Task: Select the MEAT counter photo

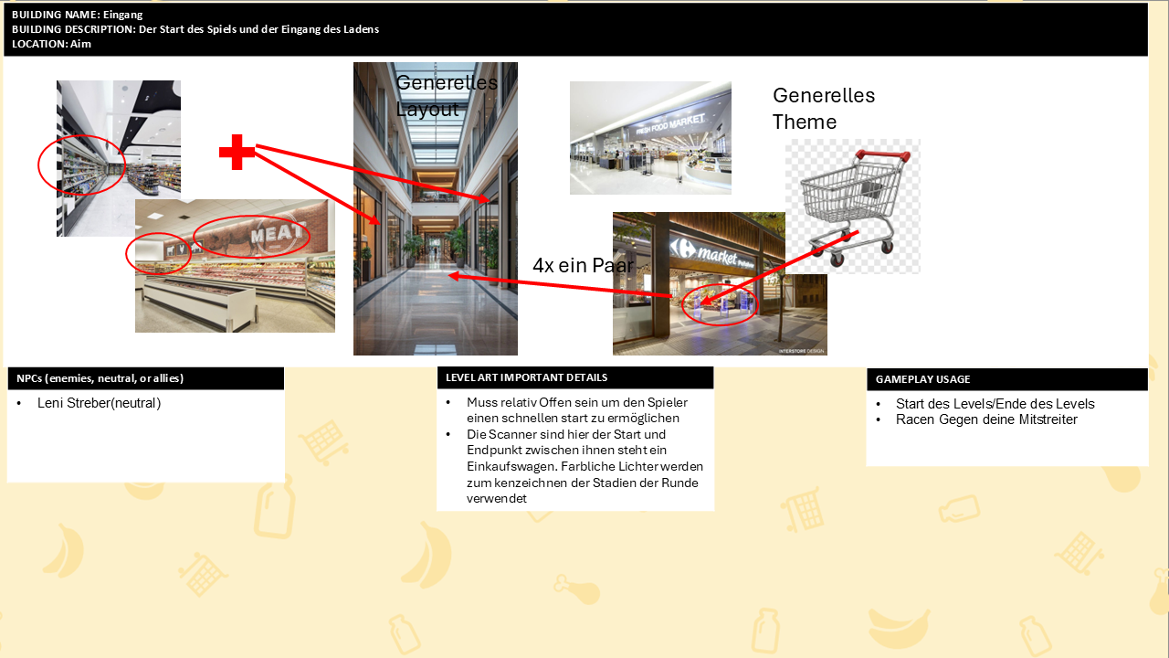Action: pos(235,266)
